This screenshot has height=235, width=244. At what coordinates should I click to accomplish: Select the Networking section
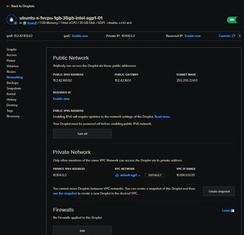point(15,77)
